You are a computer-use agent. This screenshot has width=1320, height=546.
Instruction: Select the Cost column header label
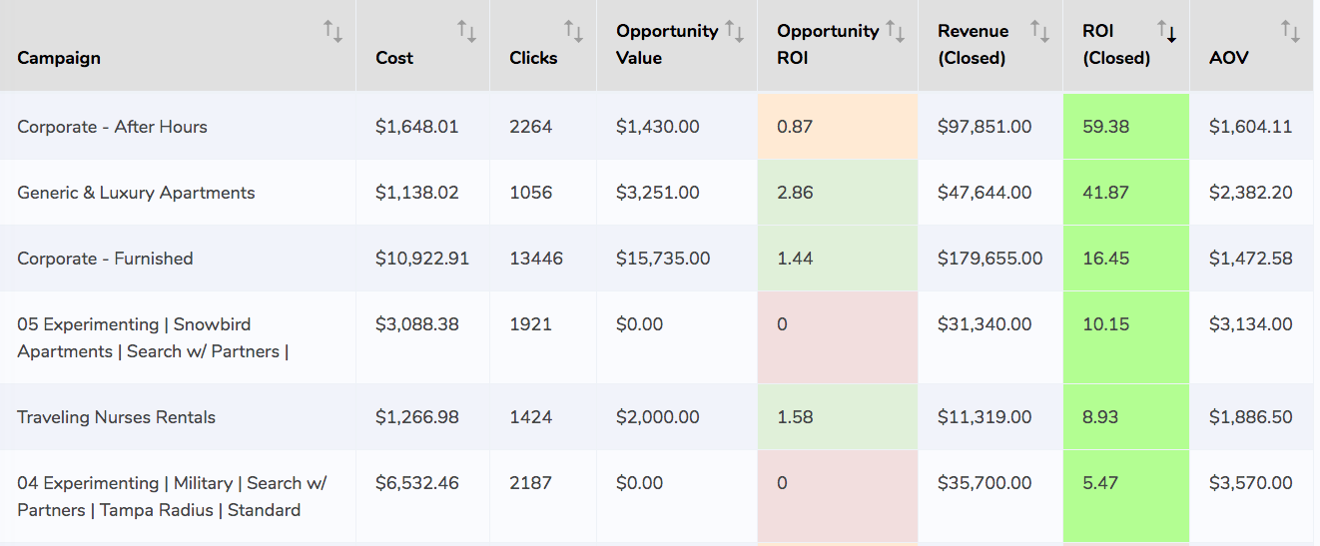click(394, 58)
